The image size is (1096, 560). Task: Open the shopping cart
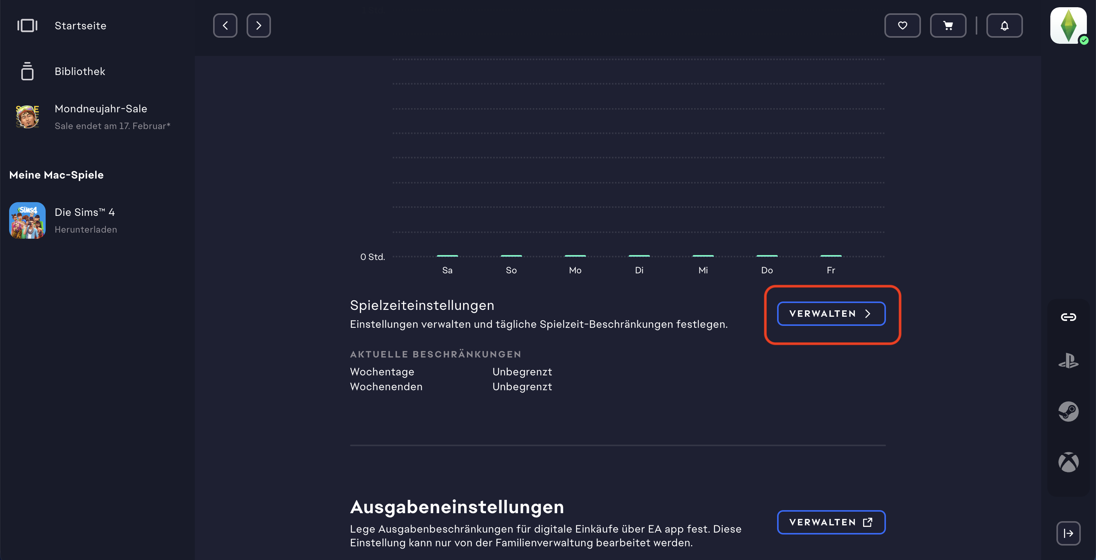(x=948, y=26)
